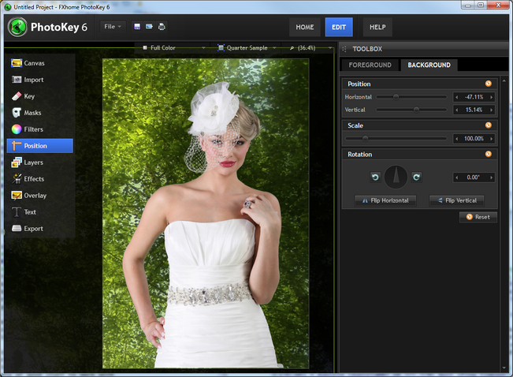Click the rotation dial
Viewport: 513px width, 377px height.
(396, 177)
